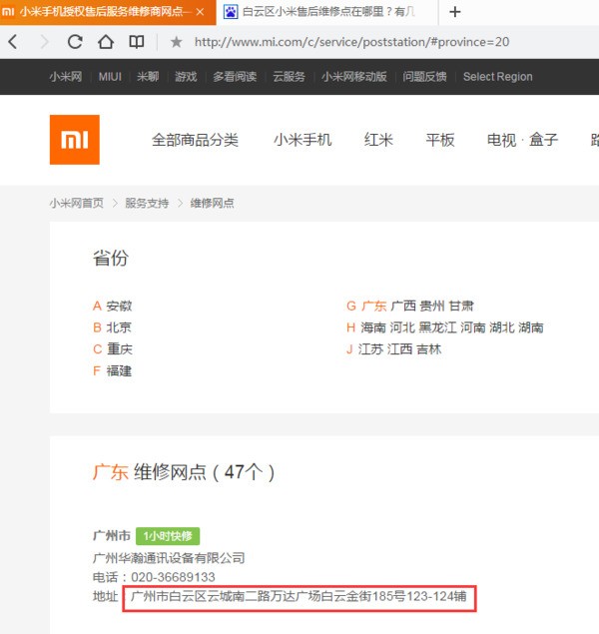Open a new tab with plus button
Screen dimensions: 599x634
point(455,12)
